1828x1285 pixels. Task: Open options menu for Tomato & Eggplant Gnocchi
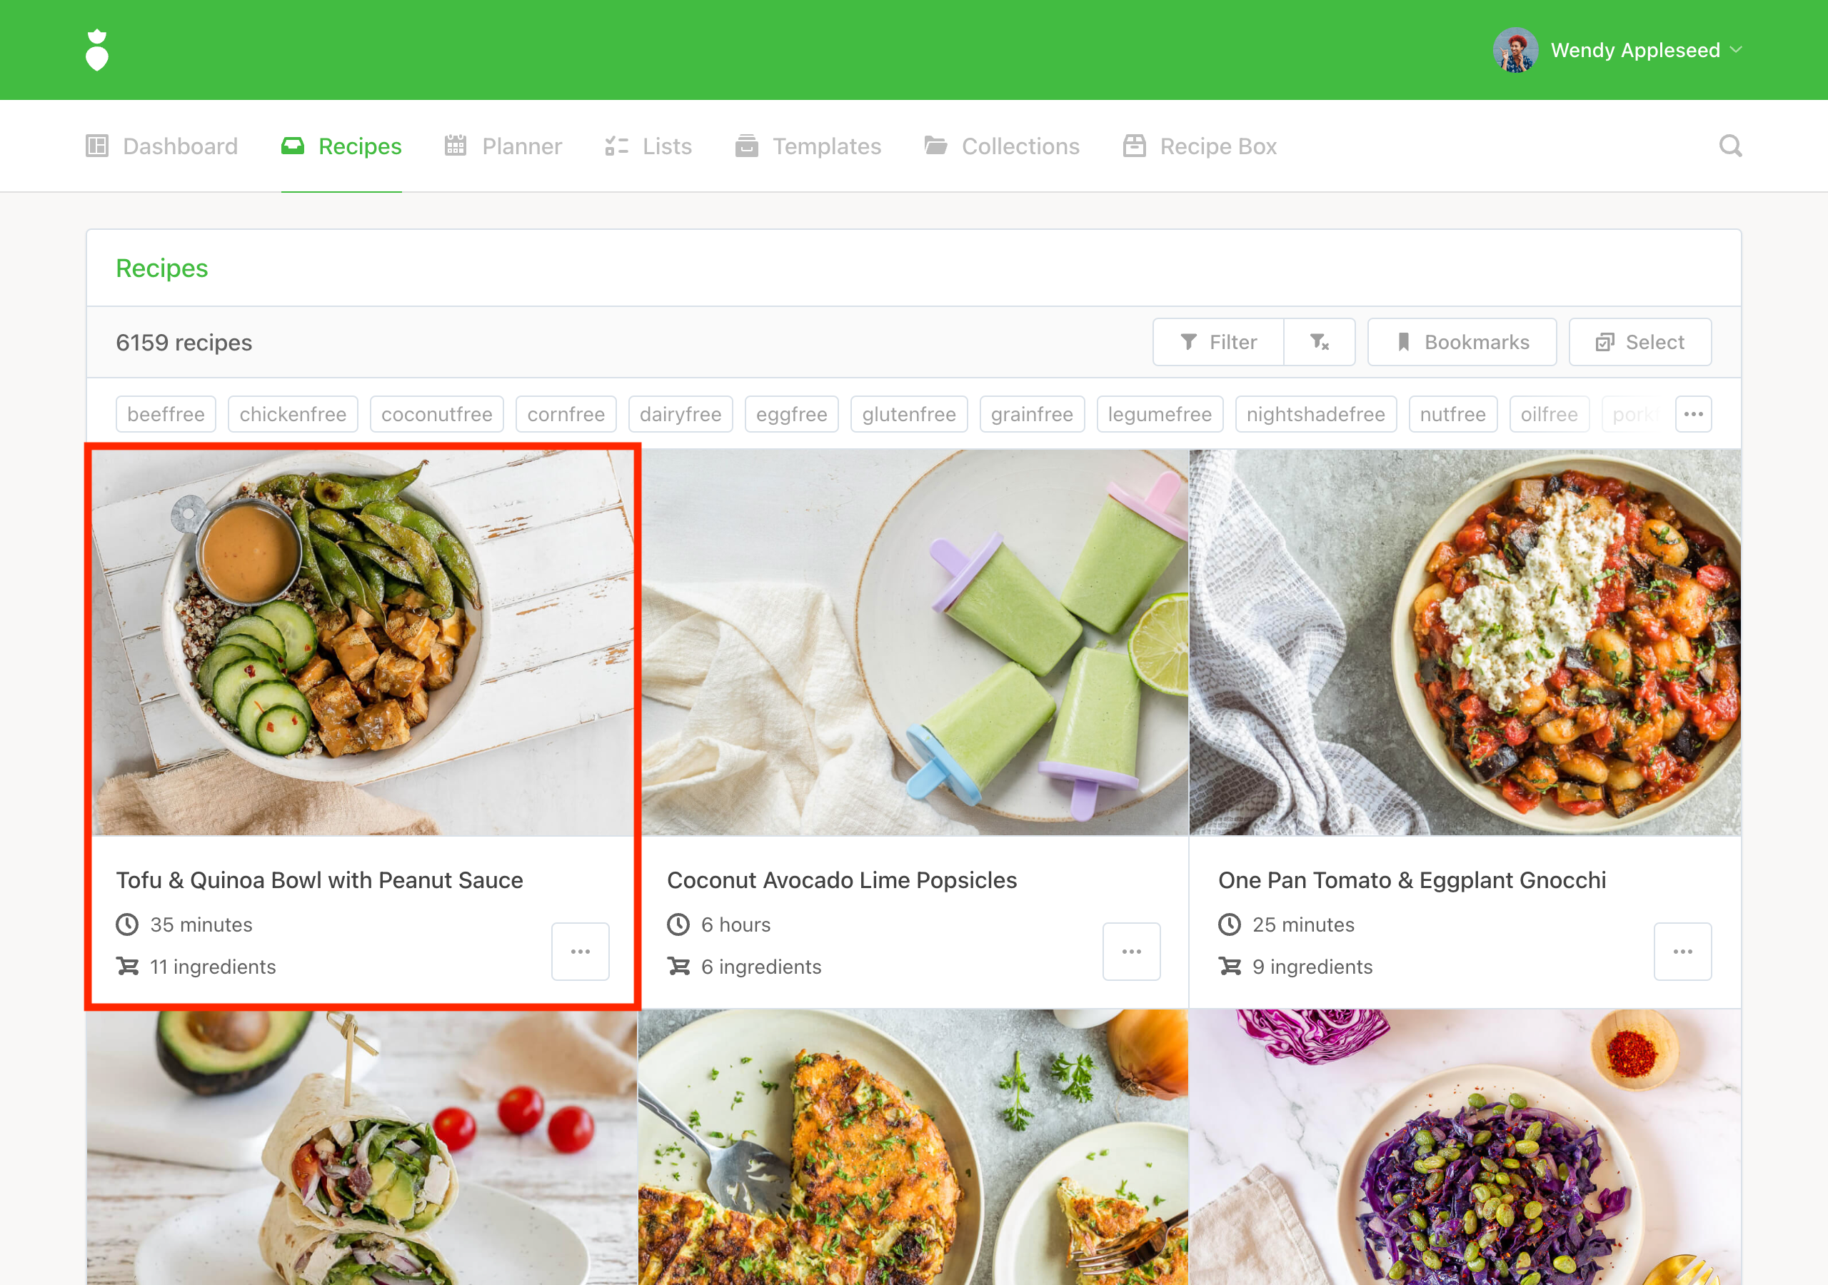pyautogui.click(x=1682, y=952)
